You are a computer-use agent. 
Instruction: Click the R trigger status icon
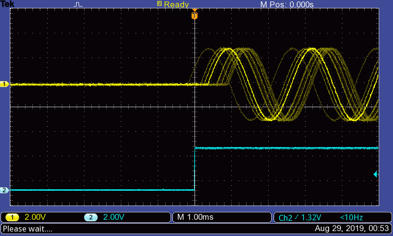pos(159,4)
